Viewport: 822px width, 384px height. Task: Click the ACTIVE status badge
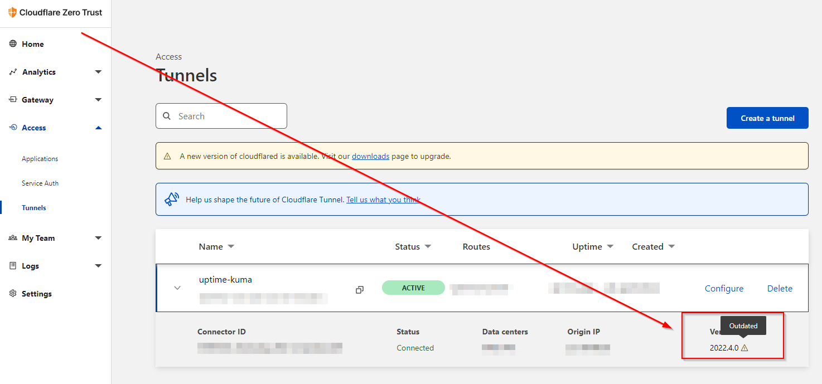(413, 288)
